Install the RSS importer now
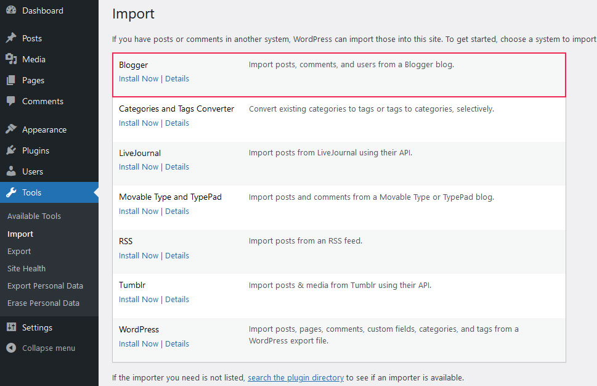This screenshot has height=386, width=597. click(139, 256)
